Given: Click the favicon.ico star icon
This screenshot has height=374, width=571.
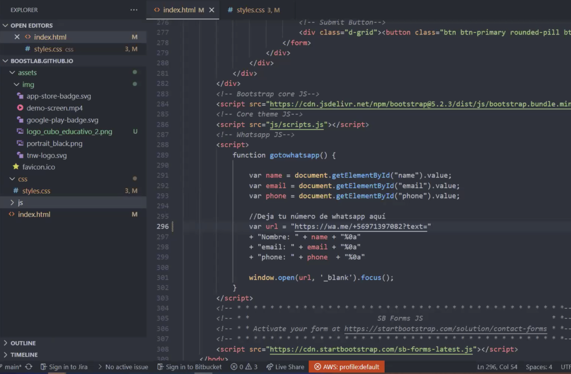Looking at the screenshot, I should pyautogui.click(x=16, y=167).
